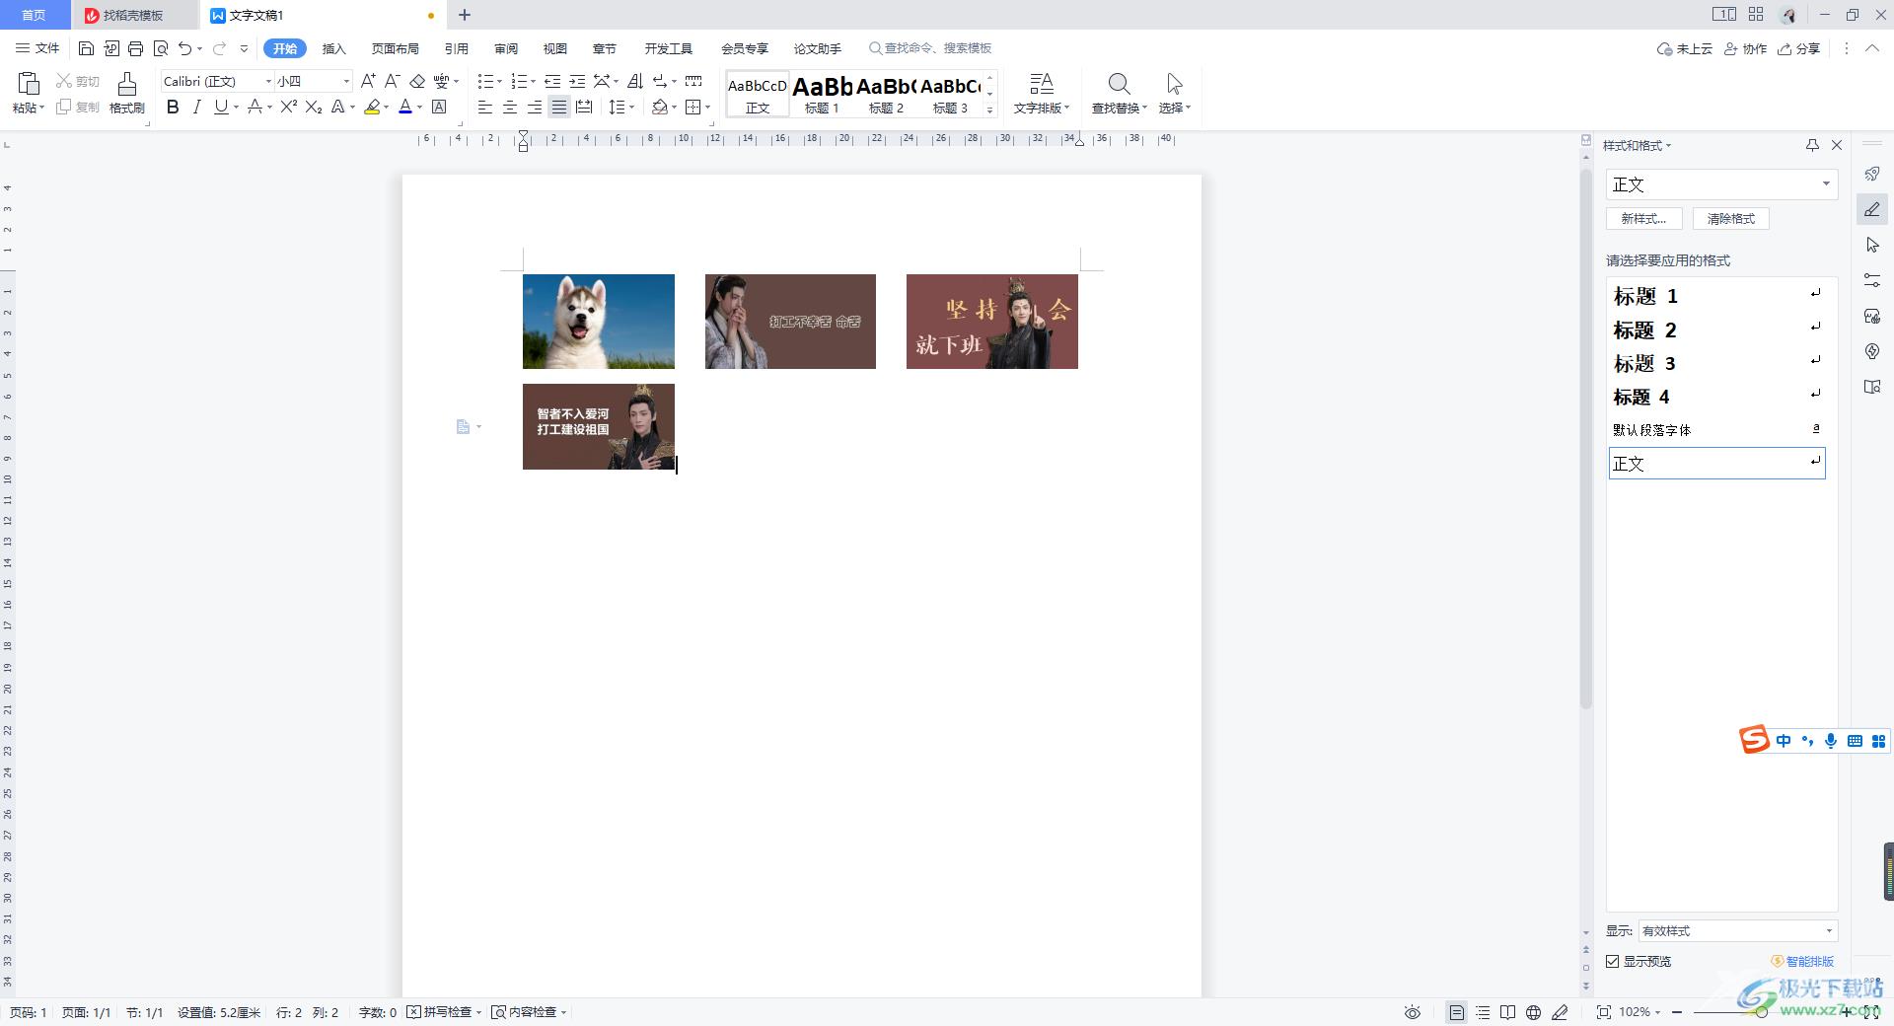Expand the line spacing dropdown
This screenshot has height=1026, width=1894.
pos(631,107)
